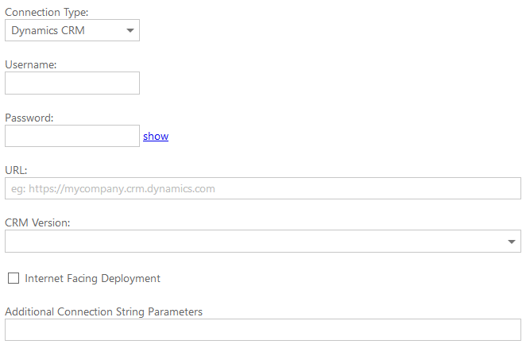Screen dimensions: 530x348
Task: Click the Password label
Action: (29, 118)
